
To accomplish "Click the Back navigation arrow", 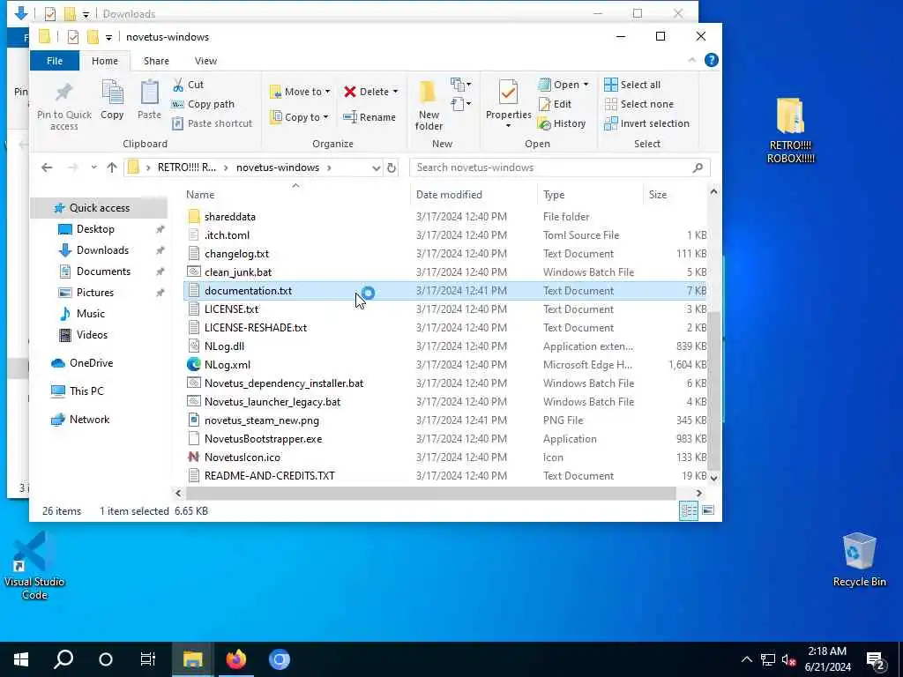I will point(47,167).
